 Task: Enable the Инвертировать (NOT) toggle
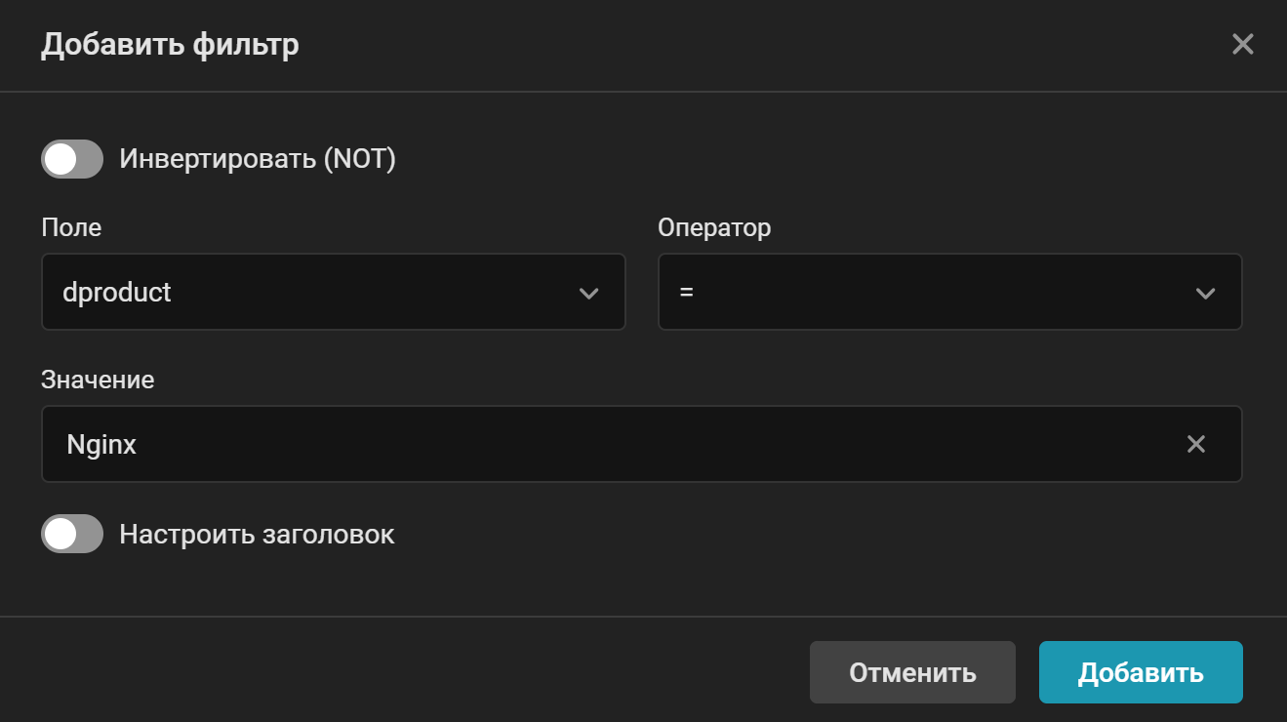click(x=71, y=159)
